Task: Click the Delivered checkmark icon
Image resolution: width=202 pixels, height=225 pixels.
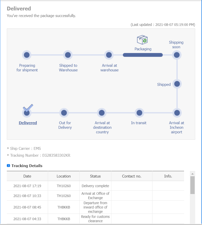Action: tap(28, 108)
